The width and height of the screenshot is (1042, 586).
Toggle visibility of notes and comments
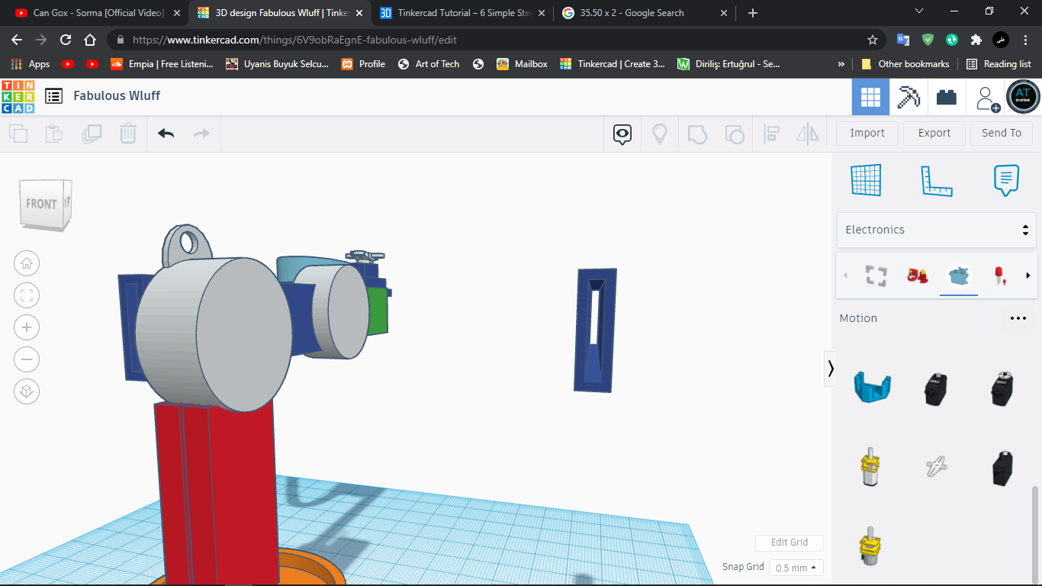click(x=622, y=134)
